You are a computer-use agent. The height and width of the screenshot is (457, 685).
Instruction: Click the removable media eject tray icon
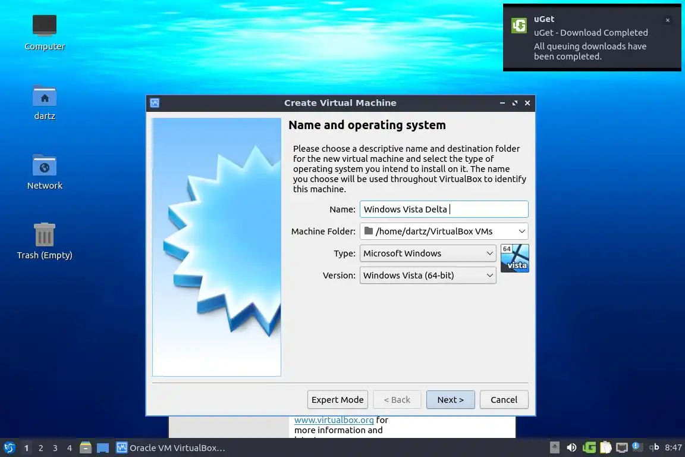(x=554, y=447)
